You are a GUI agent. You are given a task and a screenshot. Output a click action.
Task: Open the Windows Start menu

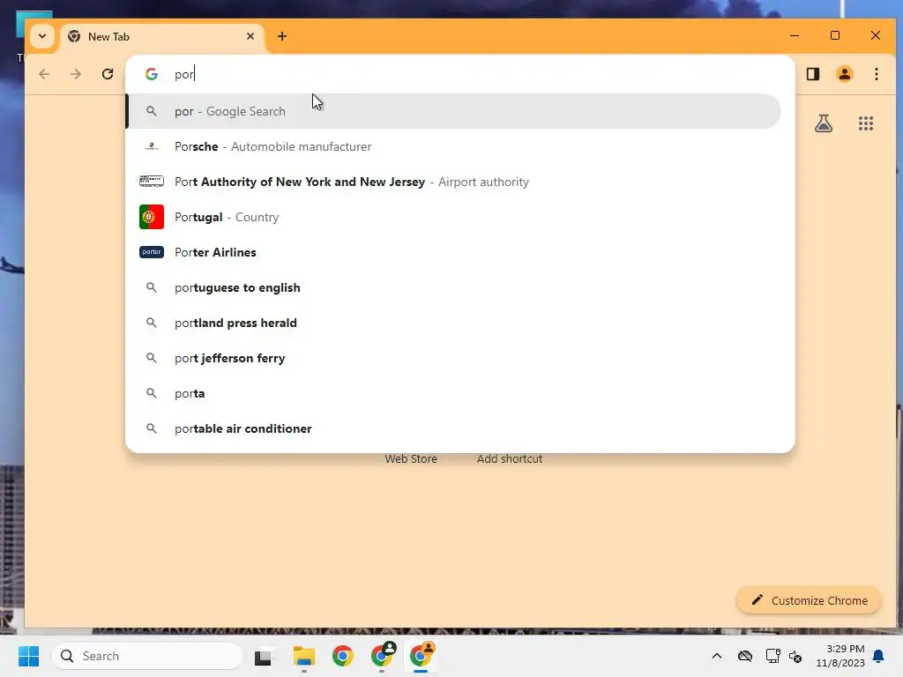(28, 656)
